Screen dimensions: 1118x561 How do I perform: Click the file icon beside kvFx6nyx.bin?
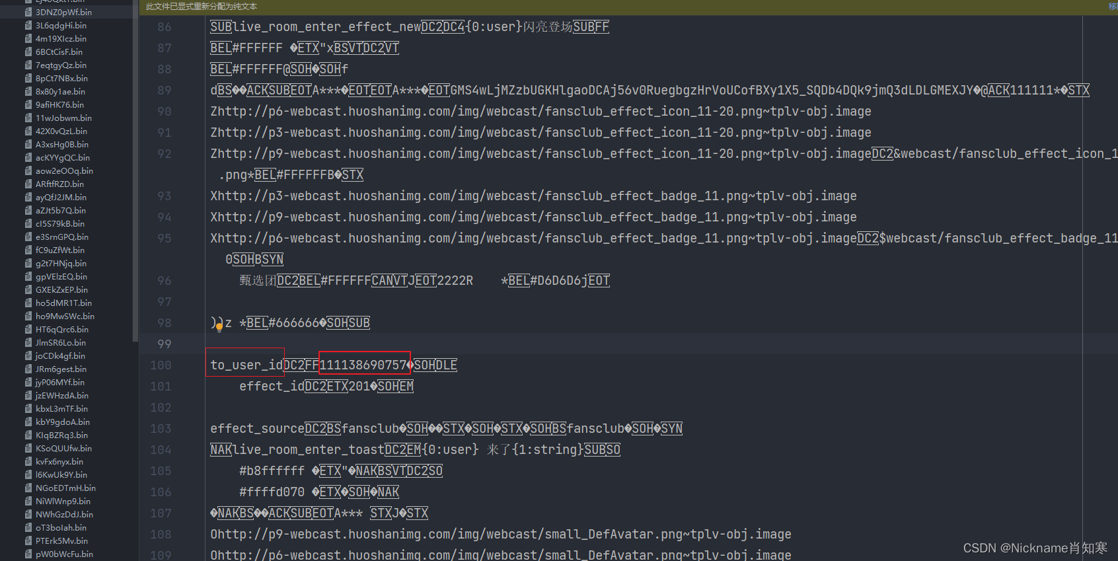point(28,461)
